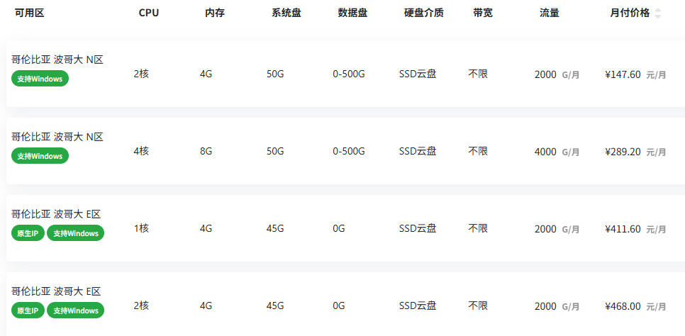This screenshot has width=685, height=336.
Task: Click the 数据盘 column header
Action: coord(352,13)
